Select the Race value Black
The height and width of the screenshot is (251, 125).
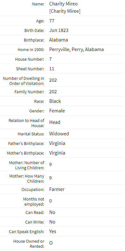pos(55,101)
